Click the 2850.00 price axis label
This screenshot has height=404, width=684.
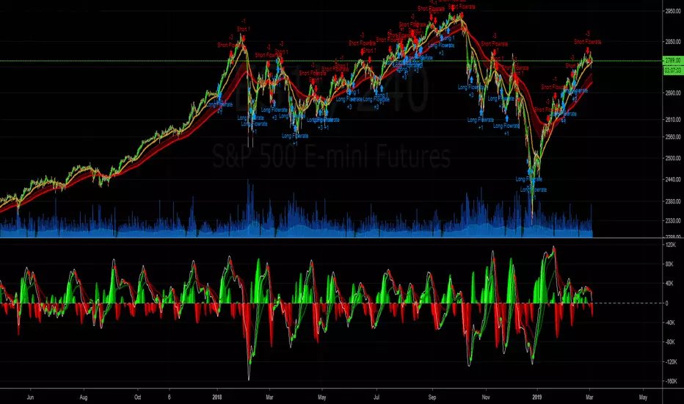pyautogui.click(x=673, y=42)
